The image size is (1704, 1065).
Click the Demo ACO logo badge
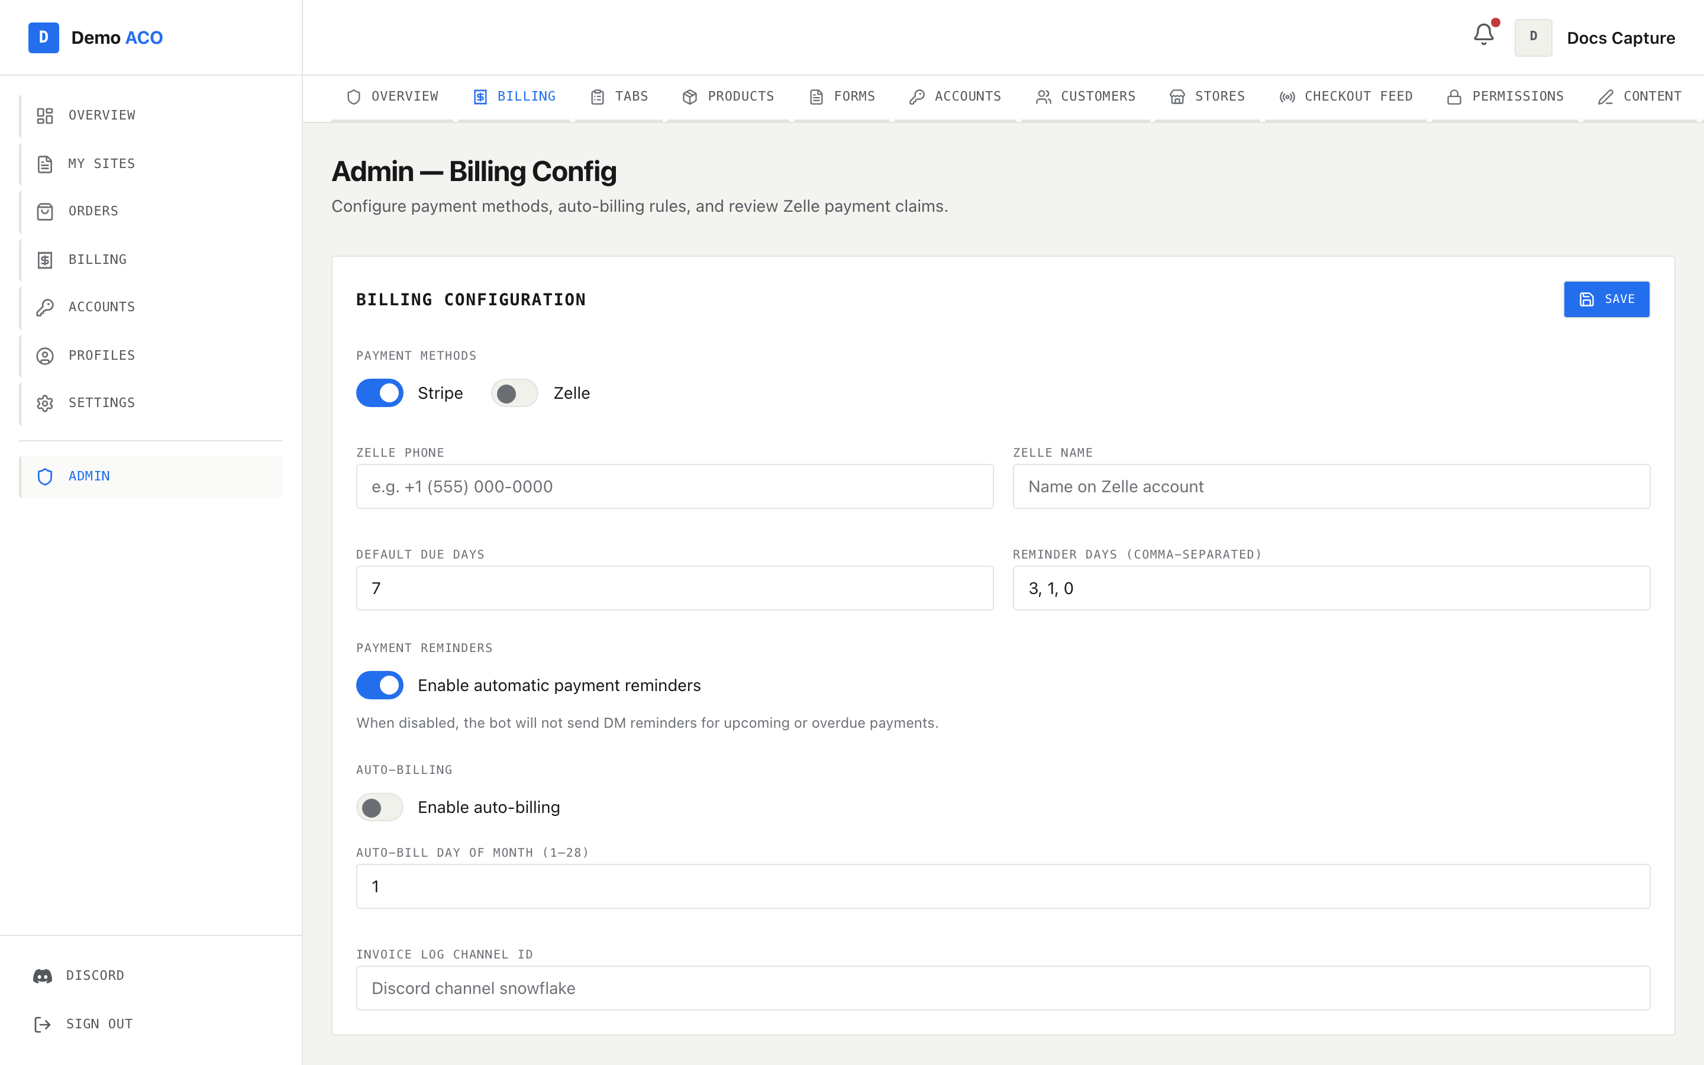(44, 37)
